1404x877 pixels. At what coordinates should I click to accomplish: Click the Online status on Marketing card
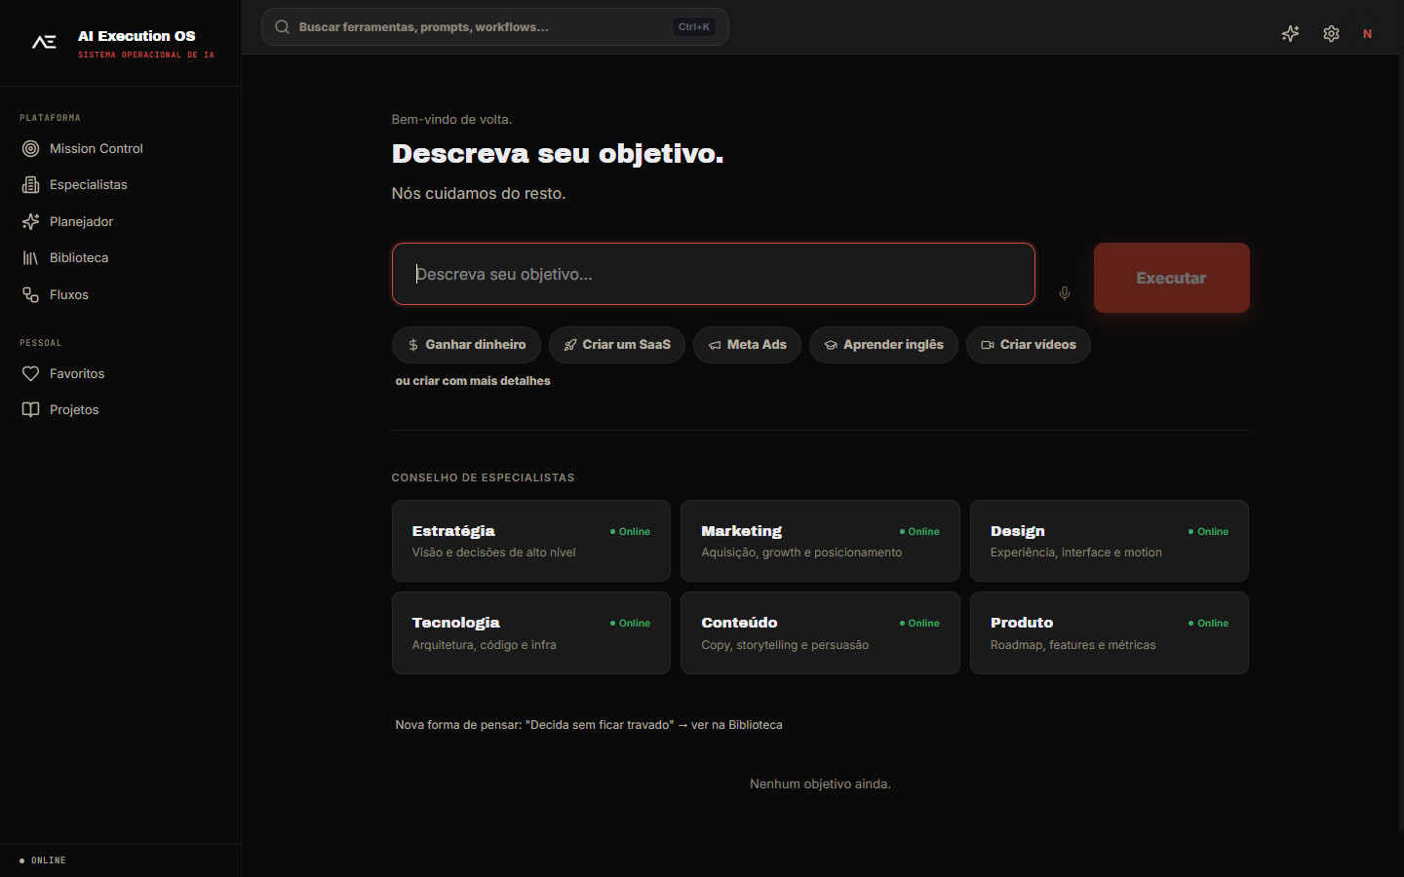919,532
